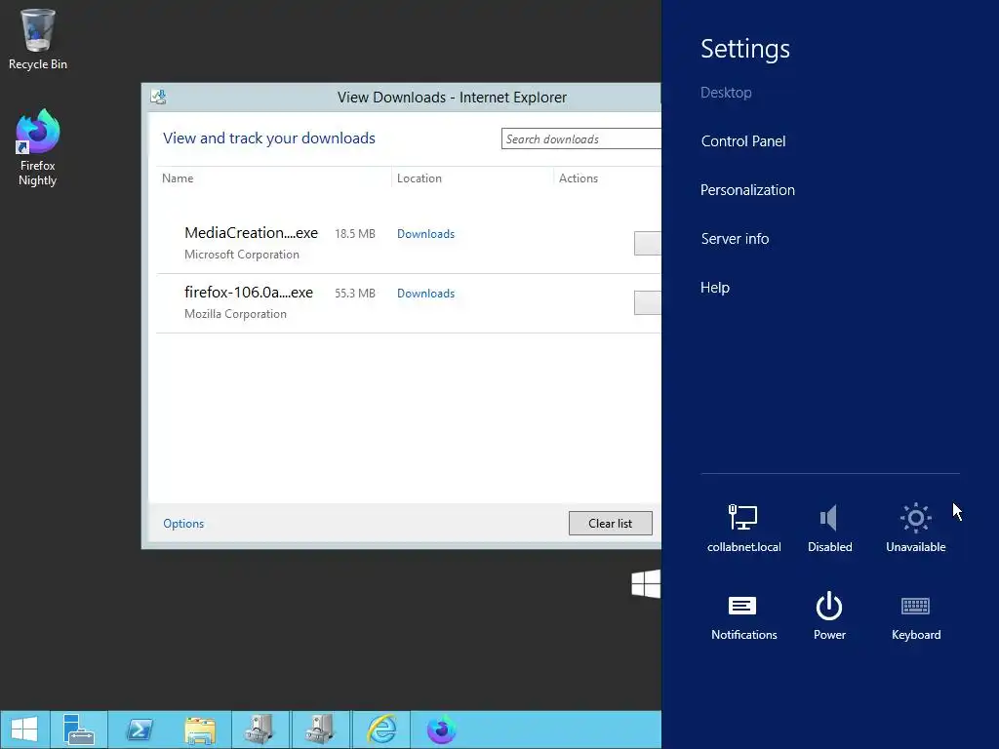
Task: Click the View Downloads window title icon
Action: pyautogui.click(x=159, y=97)
